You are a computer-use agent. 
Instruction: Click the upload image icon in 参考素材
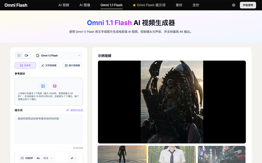[x=43, y=86]
